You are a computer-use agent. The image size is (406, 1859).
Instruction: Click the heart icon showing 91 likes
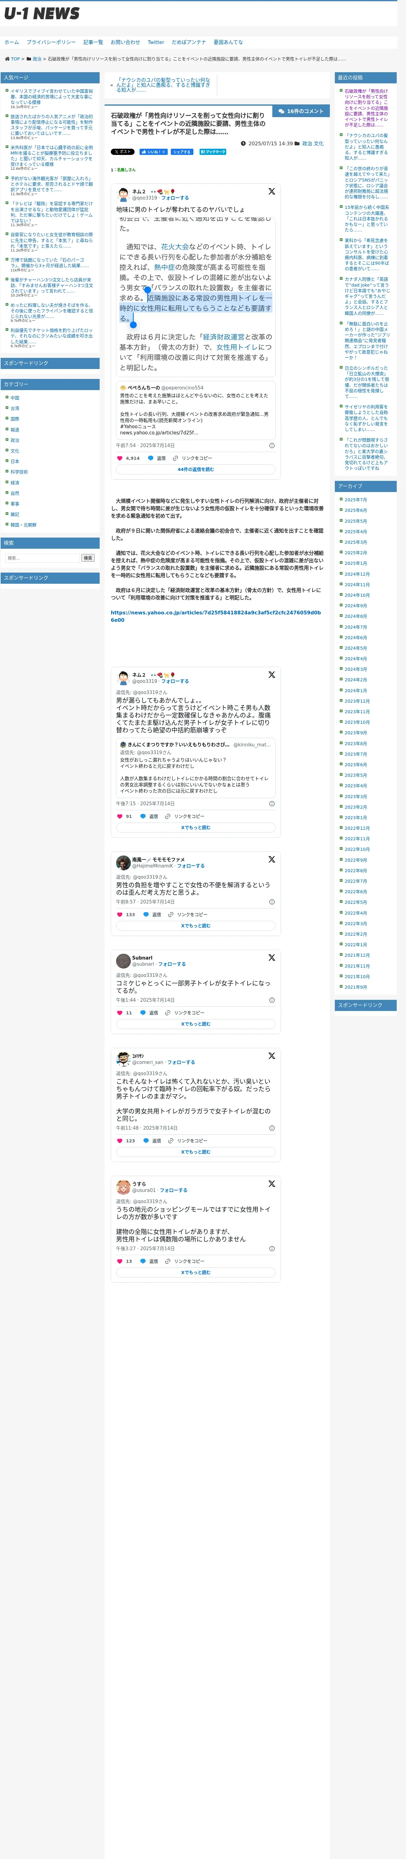[120, 816]
